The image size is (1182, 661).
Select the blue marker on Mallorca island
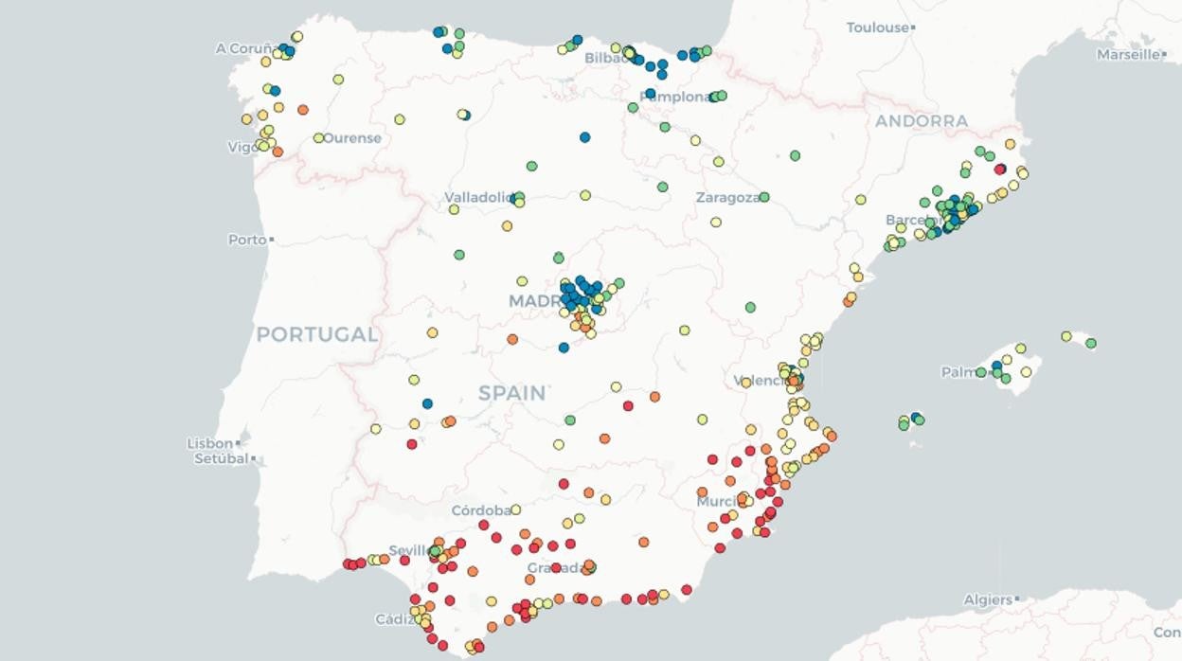click(996, 366)
